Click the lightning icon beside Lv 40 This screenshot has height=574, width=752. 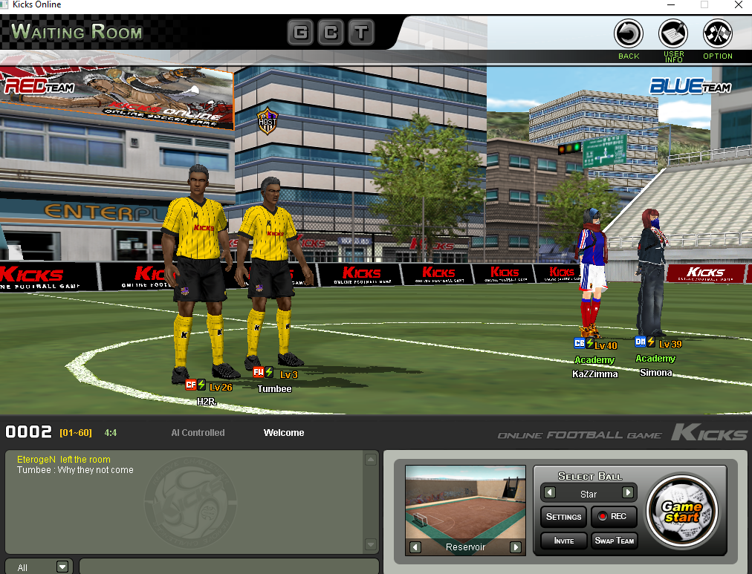tap(590, 343)
